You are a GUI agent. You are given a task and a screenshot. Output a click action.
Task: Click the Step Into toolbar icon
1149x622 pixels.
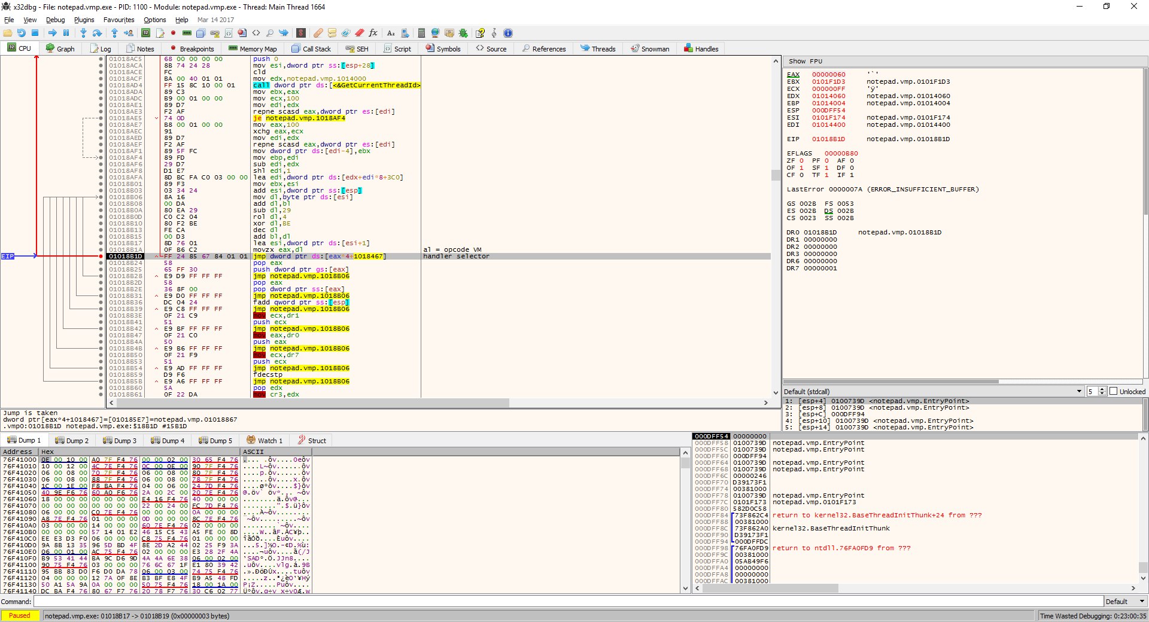[83, 33]
